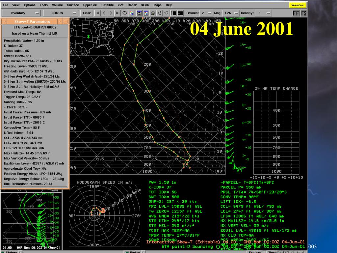Click the yellow WarnGen button
This screenshot has width=337, height=253.
point(298,5)
